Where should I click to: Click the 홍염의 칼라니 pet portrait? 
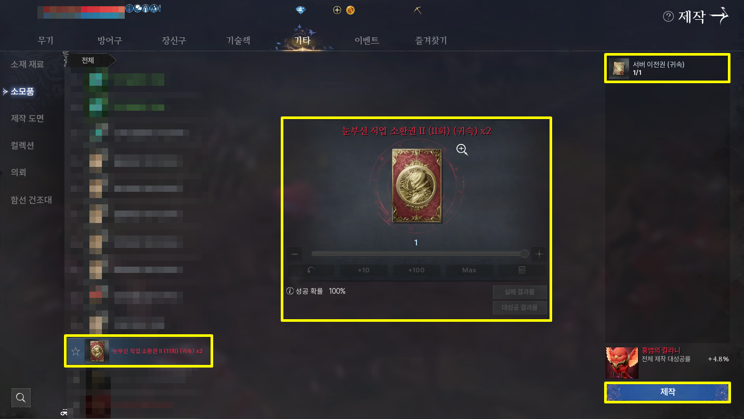[622, 363]
